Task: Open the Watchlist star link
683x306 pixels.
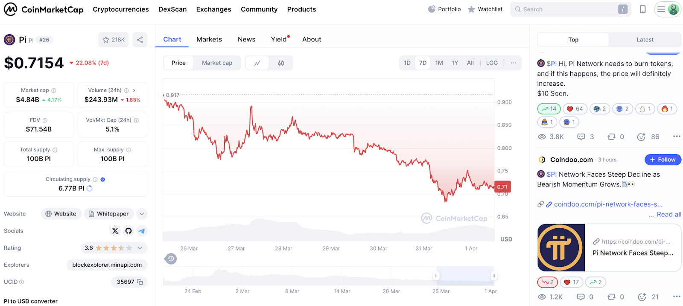Action: [x=485, y=9]
